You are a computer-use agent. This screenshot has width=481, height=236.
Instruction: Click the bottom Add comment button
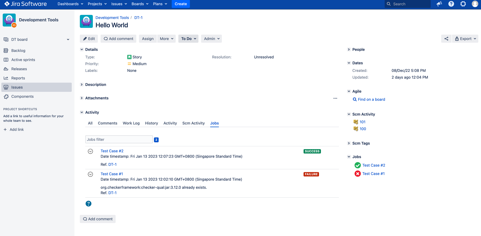pyautogui.click(x=98, y=219)
